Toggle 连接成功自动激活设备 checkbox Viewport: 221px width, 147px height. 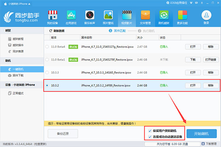(150, 137)
